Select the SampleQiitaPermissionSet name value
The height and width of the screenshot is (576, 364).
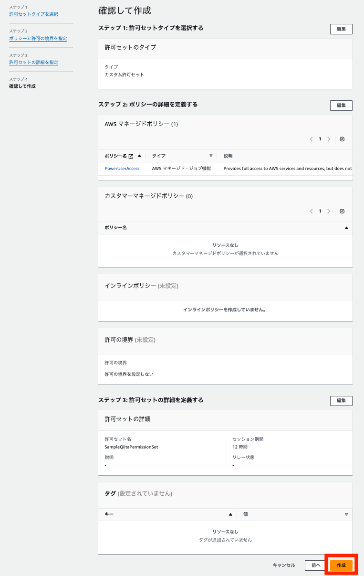131,447
